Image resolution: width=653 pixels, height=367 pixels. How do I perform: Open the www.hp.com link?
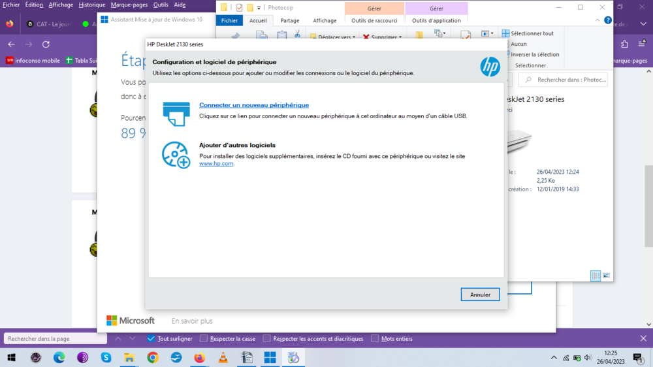tap(216, 164)
